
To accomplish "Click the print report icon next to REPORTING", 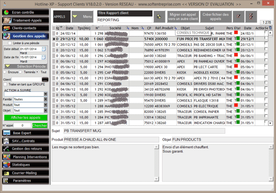I will pos(159,17).
